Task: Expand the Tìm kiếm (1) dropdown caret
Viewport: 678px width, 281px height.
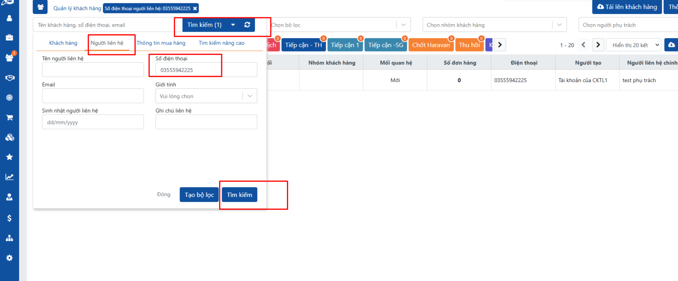Action: point(233,25)
